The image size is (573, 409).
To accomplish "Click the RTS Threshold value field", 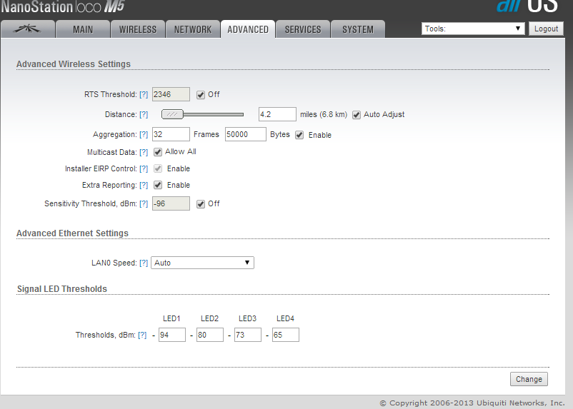I will (171, 94).
